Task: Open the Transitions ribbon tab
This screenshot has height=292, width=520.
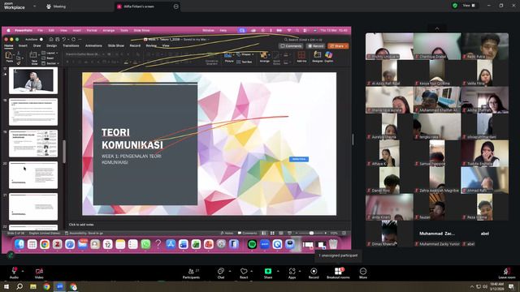Action: coord(71,45)
